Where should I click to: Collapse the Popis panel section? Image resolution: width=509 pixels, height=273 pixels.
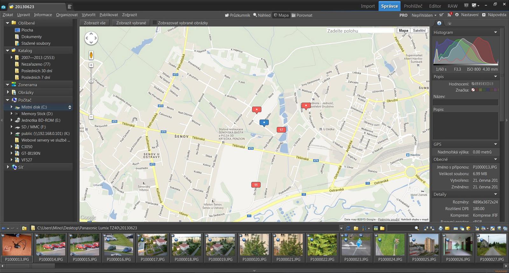click(495, 77)
